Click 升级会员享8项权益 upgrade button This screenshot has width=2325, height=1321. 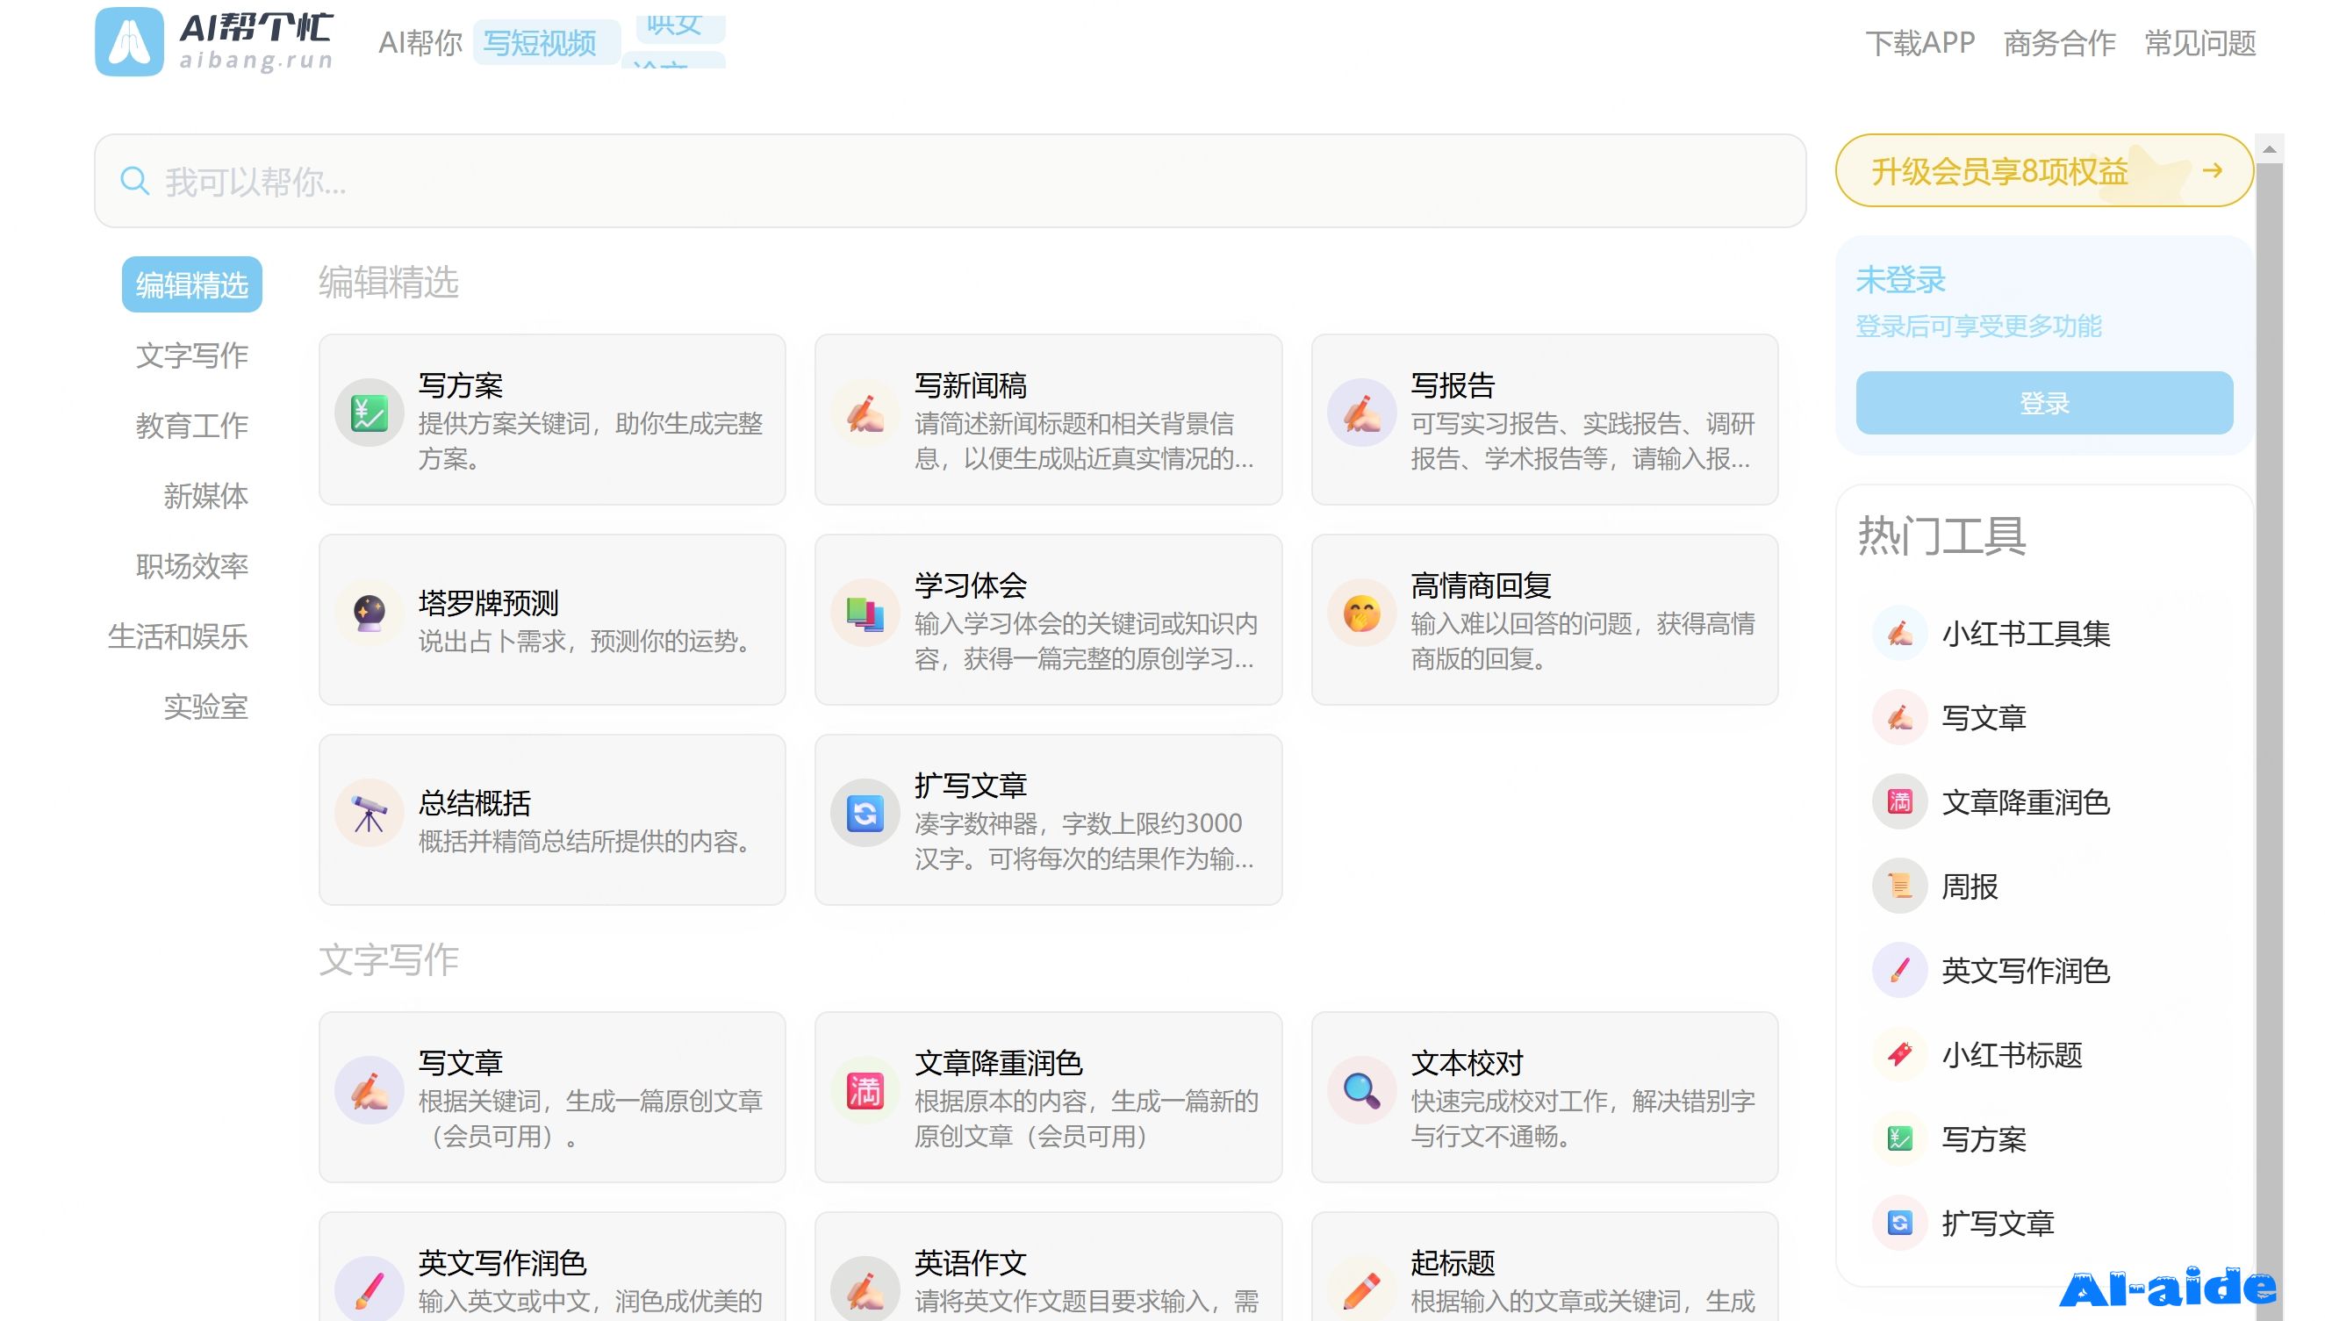[x=2044, y=170]
